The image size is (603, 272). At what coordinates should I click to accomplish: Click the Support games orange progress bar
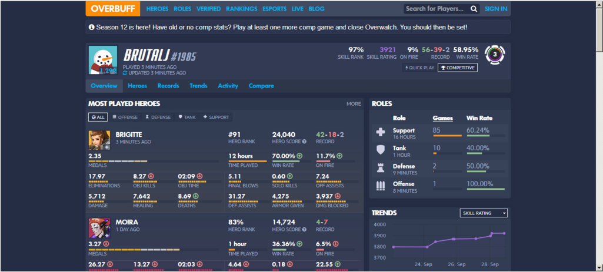(447, 136)
